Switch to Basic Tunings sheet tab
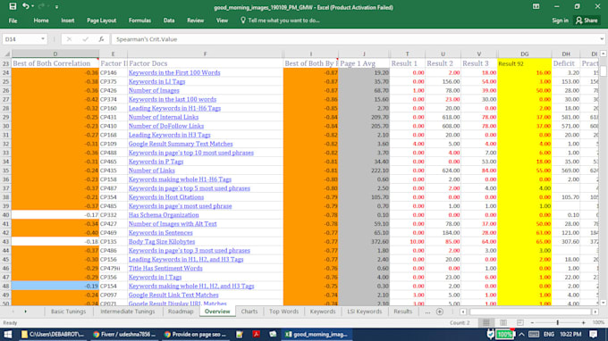This screenshot has height=341, width=608. (68, 312)
